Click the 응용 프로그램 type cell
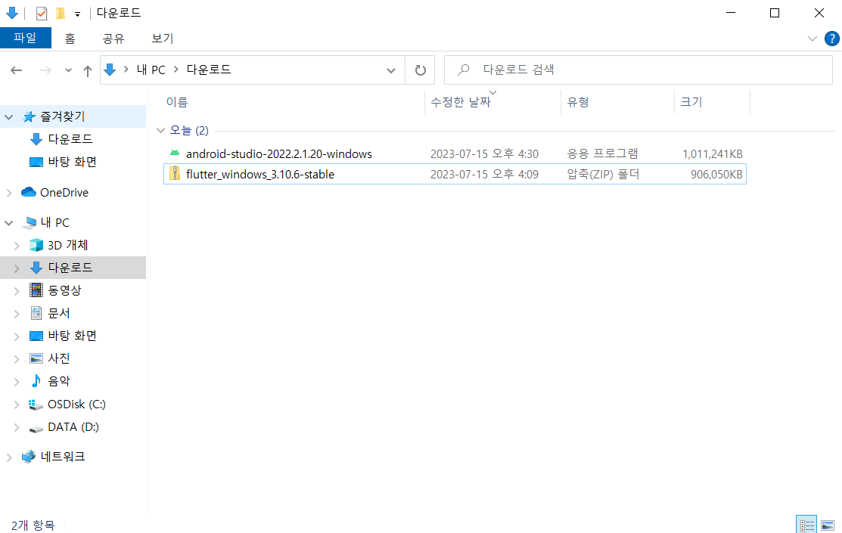This screenshot has width=842, height=533. (x=602, y=154)
